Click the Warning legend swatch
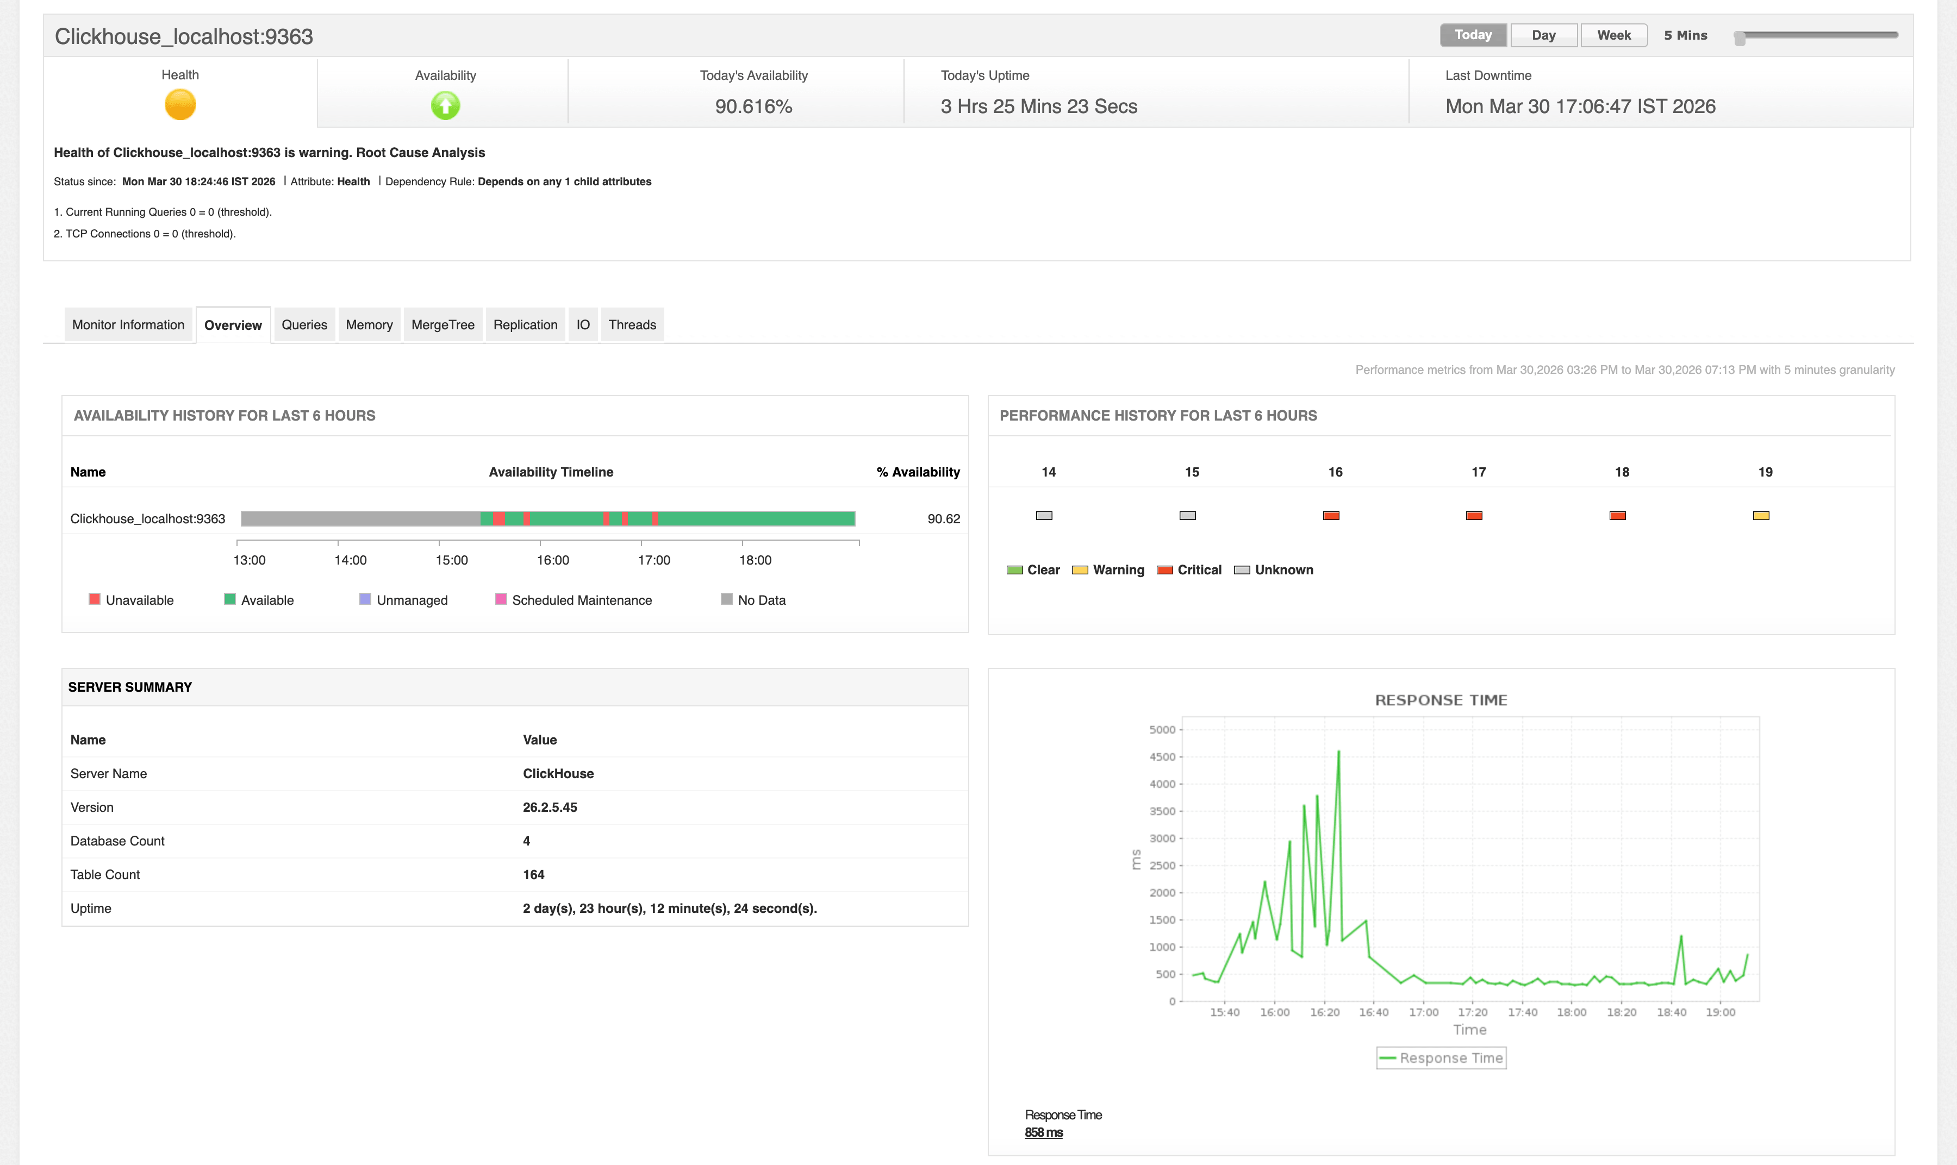The height and width of the screenshot is (1165, 1957). [x=1081, y=570]
